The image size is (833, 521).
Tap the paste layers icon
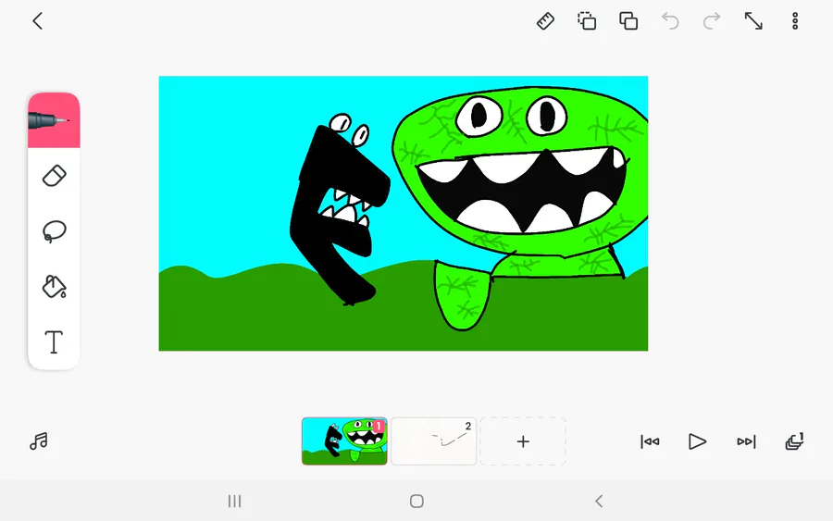(x=628, y=21)
